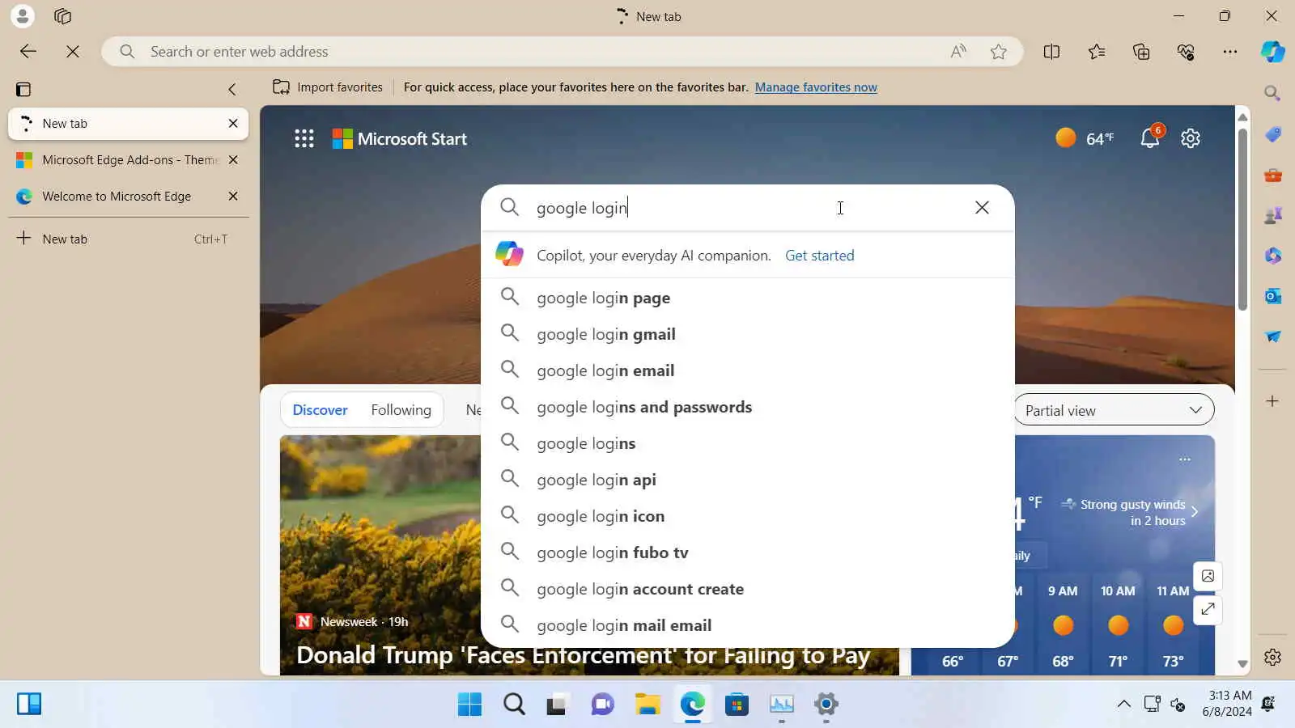Open the notifications bell
Viewport: 1295px width, 728px height.
tap(1150, 138)
